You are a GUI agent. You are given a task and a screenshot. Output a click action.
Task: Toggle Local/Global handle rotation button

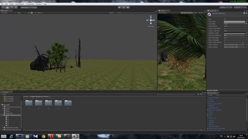[x=33, y=7]
